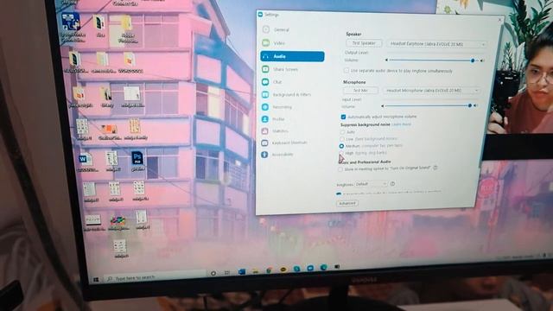The height and width of the screenshot is (311, 553).
Task: Click info icon next to Original Sound option
Action: click(435, 168)
